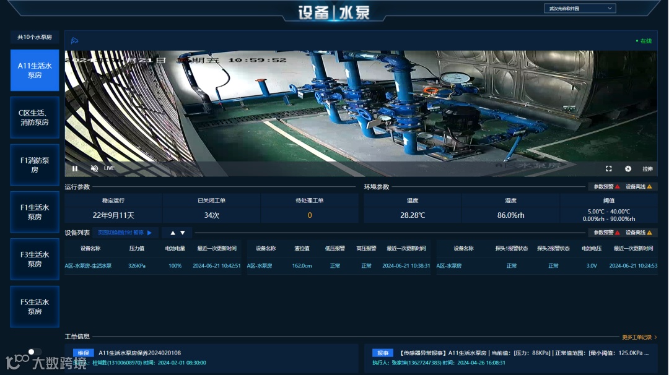Click update time 2024-06-21 10:24:53
This screenshot has height=375, width=669.
point(633,266)
